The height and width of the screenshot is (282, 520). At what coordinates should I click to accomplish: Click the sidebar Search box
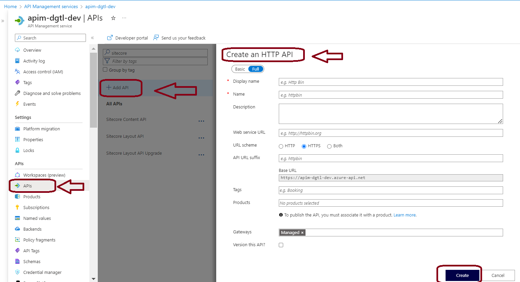[x=50, y=38]
